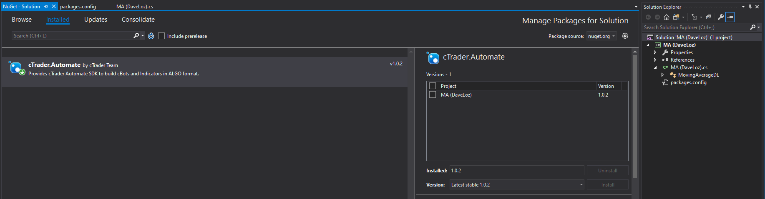Image resolution: width=765 pixels, height=199 pixels.
Task: Open the Consolidate tab
Action: click(138, 20)
